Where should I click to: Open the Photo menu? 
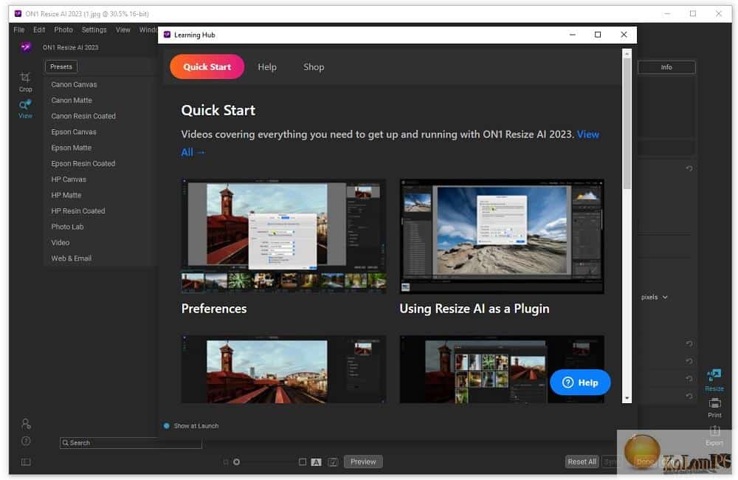click(63, 30)
